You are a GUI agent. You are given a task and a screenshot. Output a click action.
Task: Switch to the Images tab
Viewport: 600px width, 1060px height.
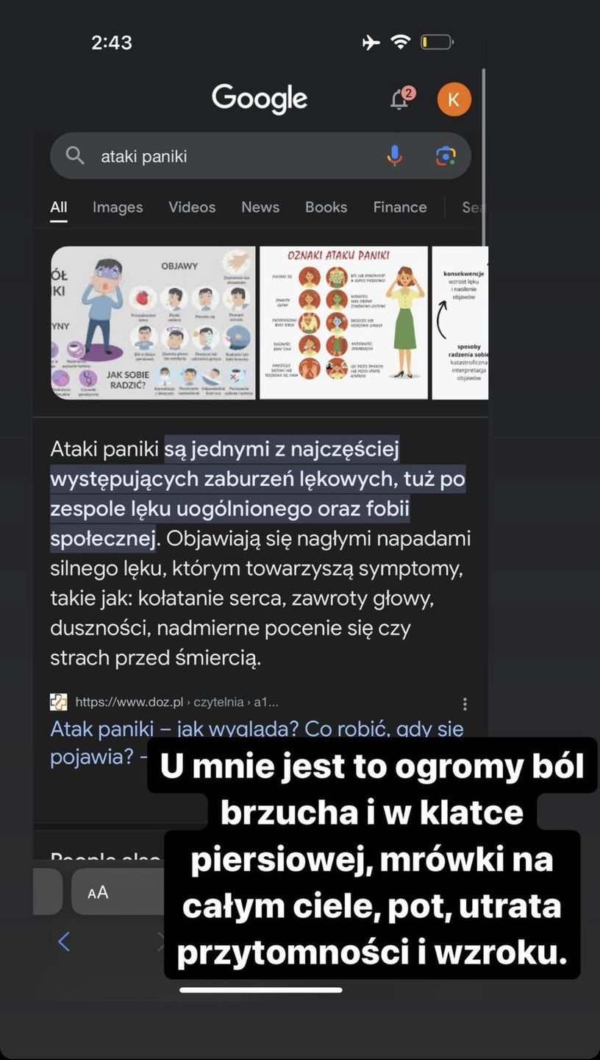[118, 208]
